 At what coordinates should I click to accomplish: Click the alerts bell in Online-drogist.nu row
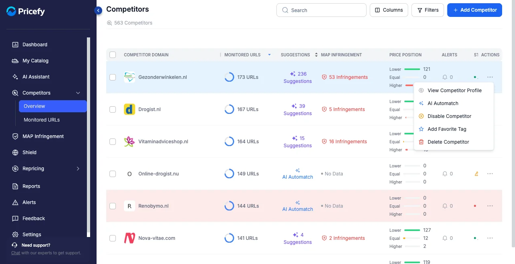(x=445, y=174)
